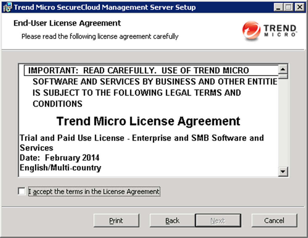Image resolution: width=308 pixels, height=238 pixels.
Task: Click the "IMPORTANT: READ CAREFULLY" line
Action: click(138, 70)
